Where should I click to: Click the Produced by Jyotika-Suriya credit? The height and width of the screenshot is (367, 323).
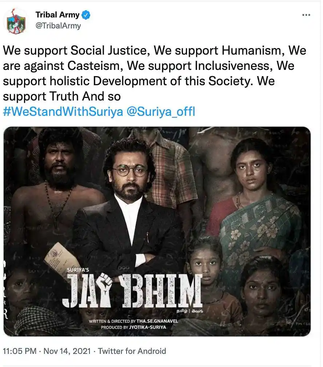point(133,327)
